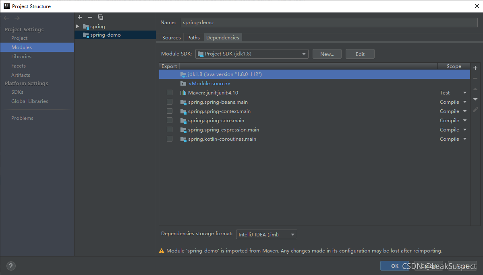Click the warning triangle icon
The height and width of the screenshot is (275, 483).
[162, 251]
